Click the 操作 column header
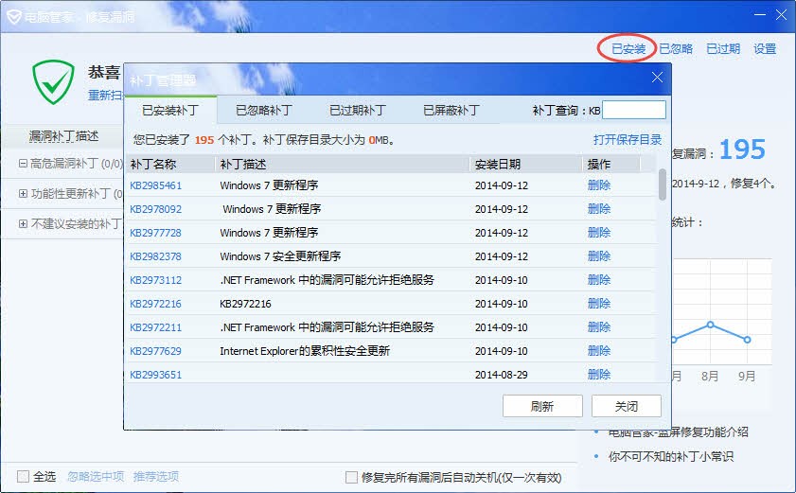 click(611, 164)
